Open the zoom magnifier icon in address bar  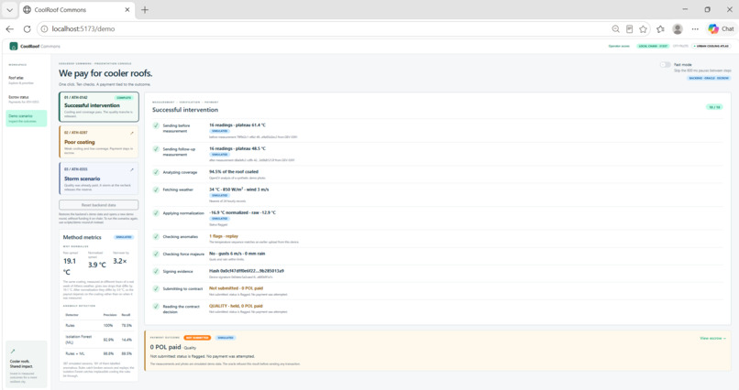615,28
